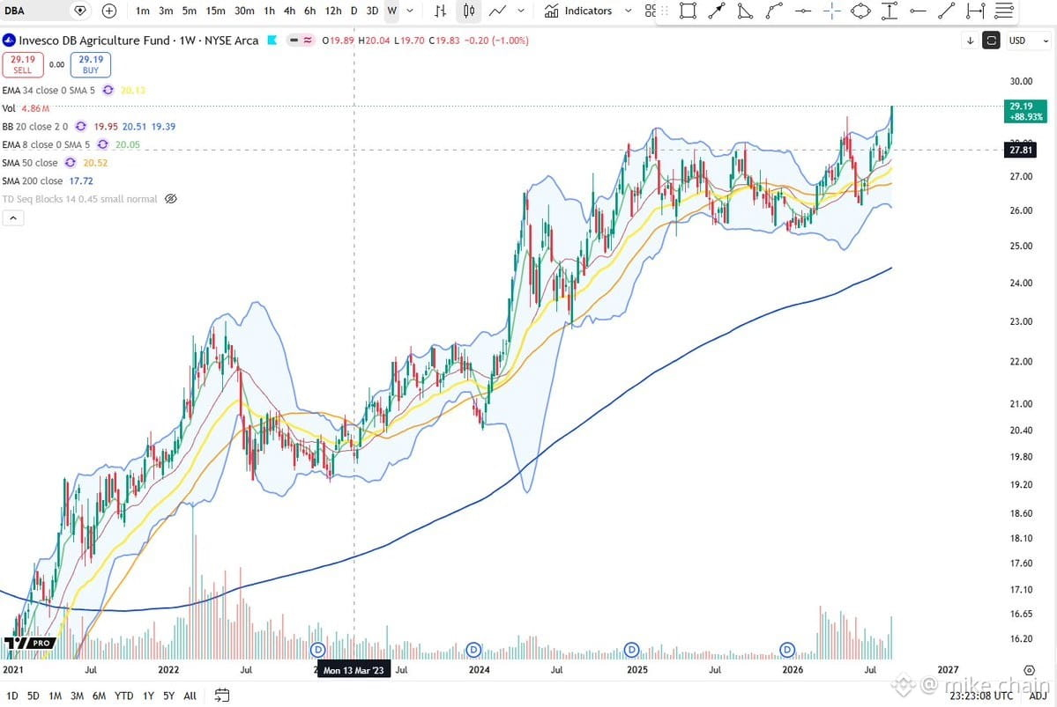Click the green 29.19 price label

coord(1025,111)
